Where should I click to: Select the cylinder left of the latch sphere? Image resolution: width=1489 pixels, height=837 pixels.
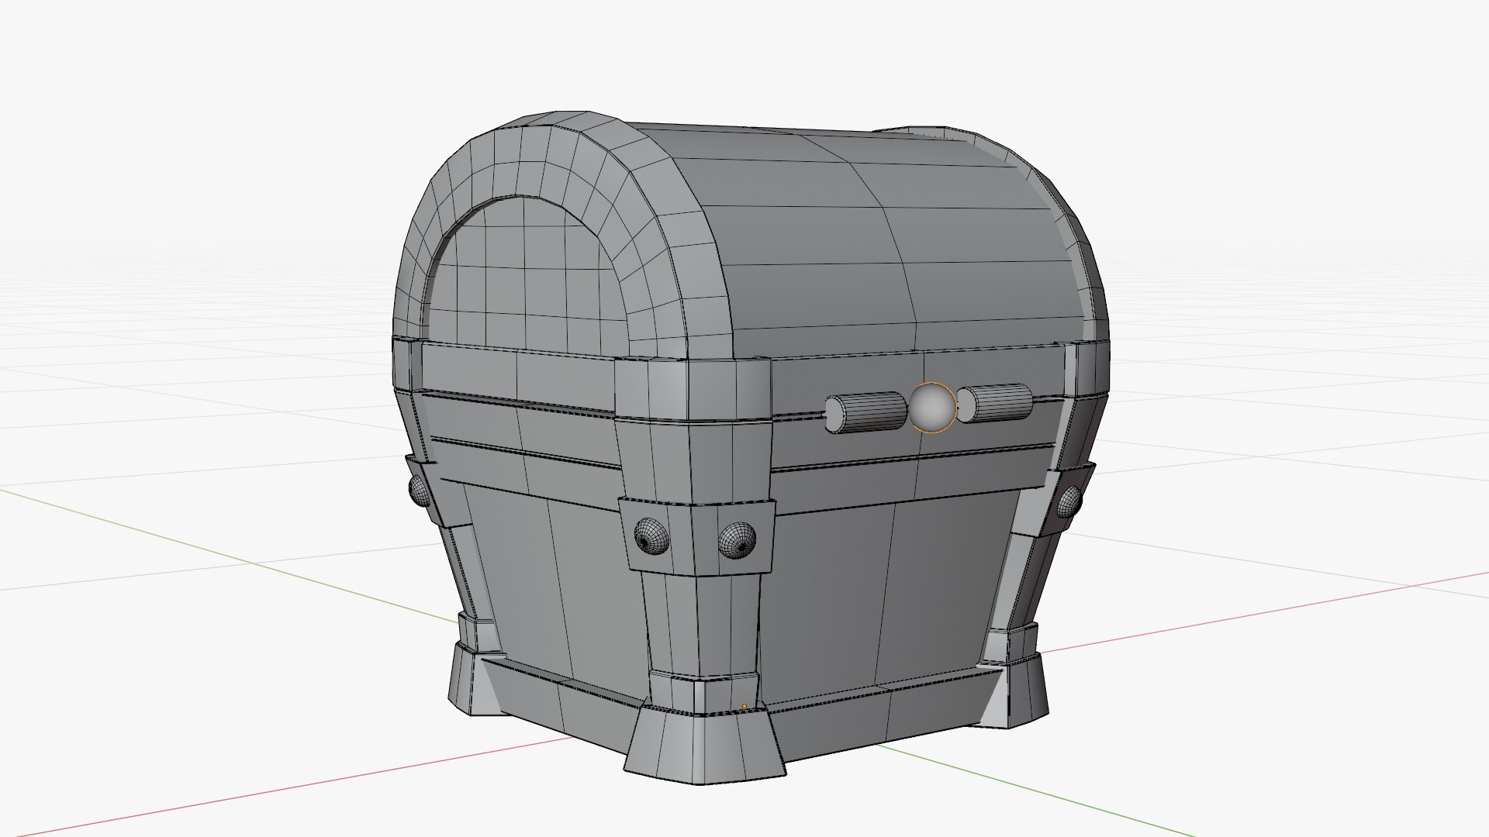865,413
